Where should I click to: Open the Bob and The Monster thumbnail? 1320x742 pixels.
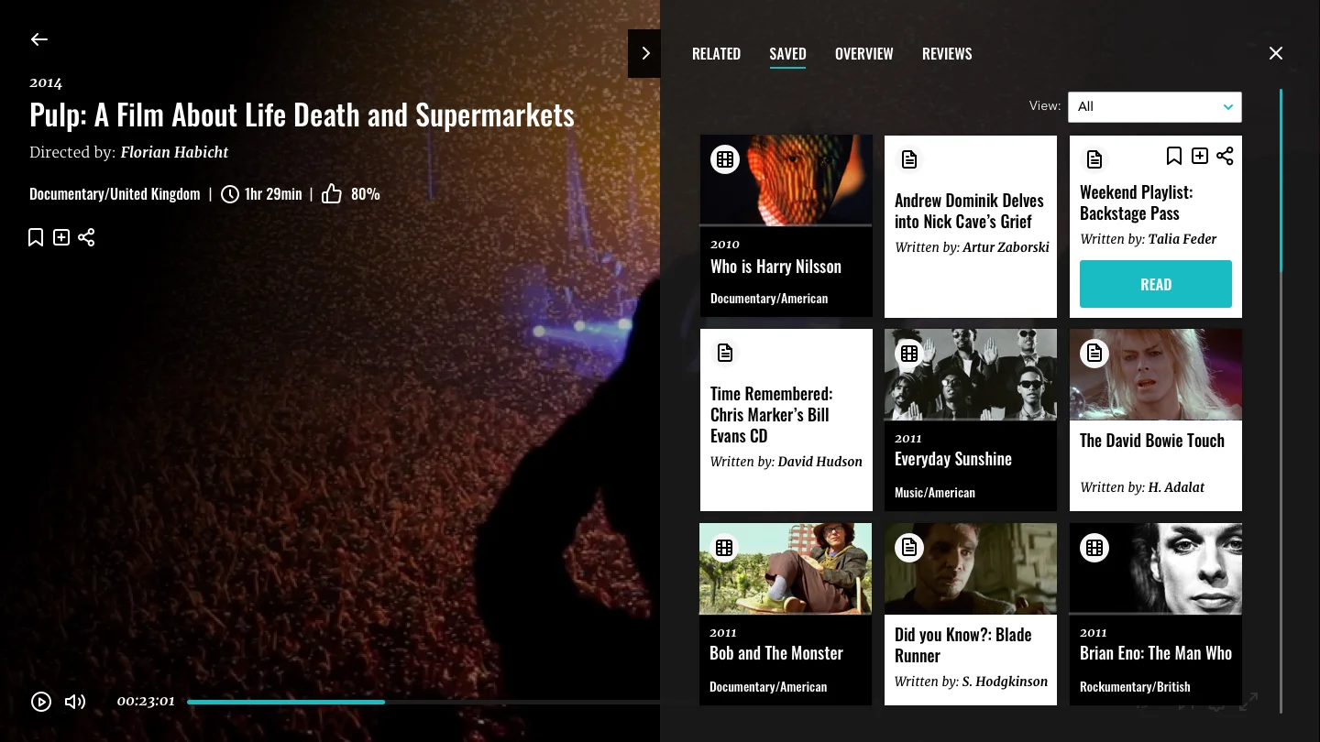[x=785, y=569]
